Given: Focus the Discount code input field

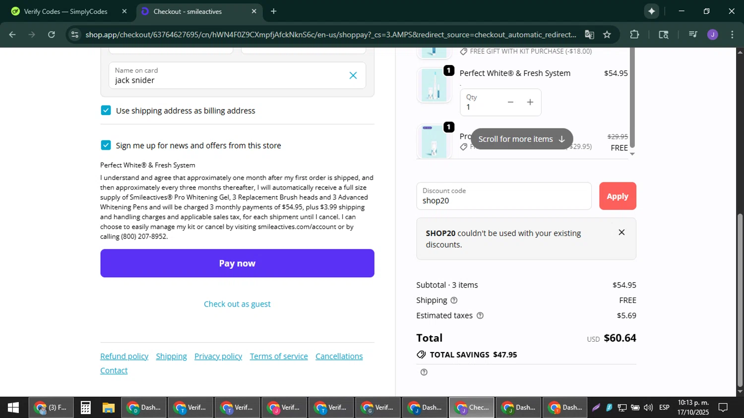Looking at the screenshot, I should (504, 196).
